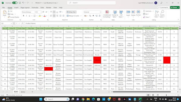
Task: Apply the yellow fill color
Action: pyautogui.click(x=40, y=16)
